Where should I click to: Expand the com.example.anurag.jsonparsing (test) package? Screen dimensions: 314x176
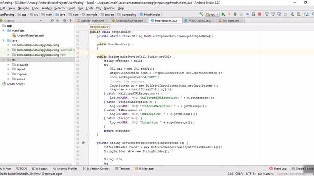pos(8,55)
